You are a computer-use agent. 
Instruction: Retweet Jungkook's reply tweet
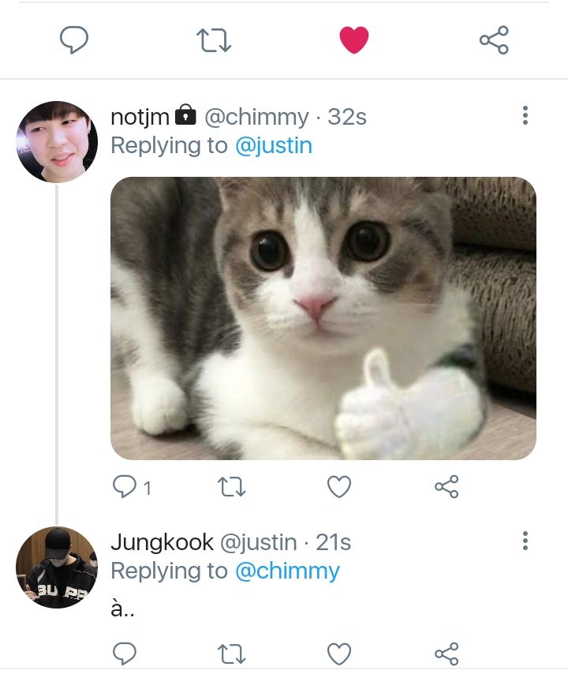click(231, 654)
